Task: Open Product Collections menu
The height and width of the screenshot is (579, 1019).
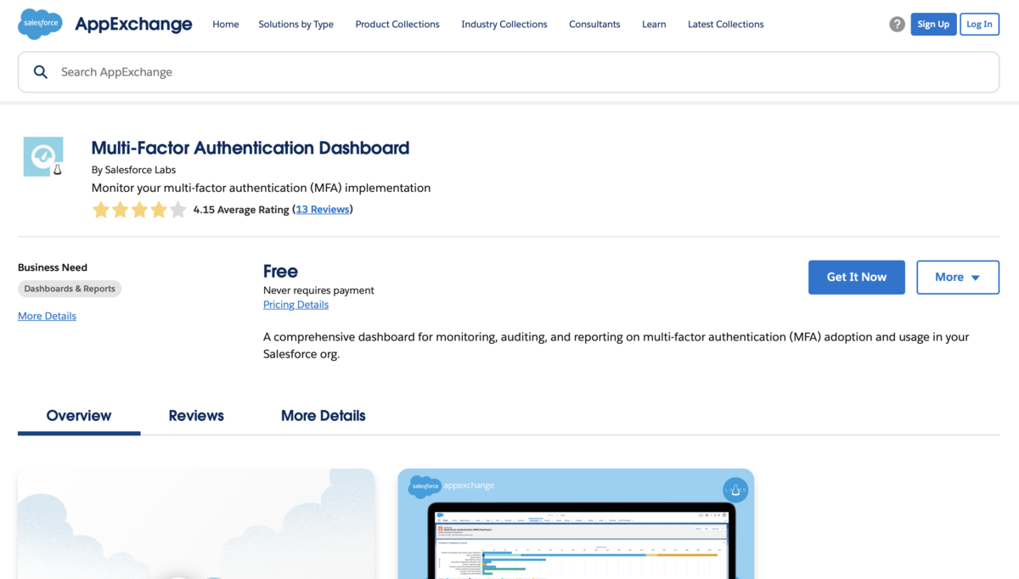Action: pyautogui.click(x=397, y=24)
